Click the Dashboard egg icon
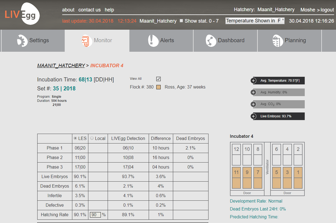The width and height of the screenshot is (336, 223). 211,41
